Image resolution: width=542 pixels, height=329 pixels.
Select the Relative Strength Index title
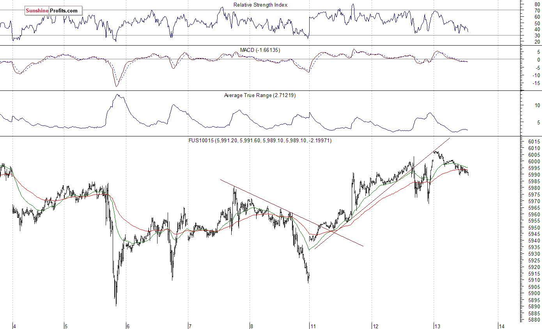(x=260, y=5)
